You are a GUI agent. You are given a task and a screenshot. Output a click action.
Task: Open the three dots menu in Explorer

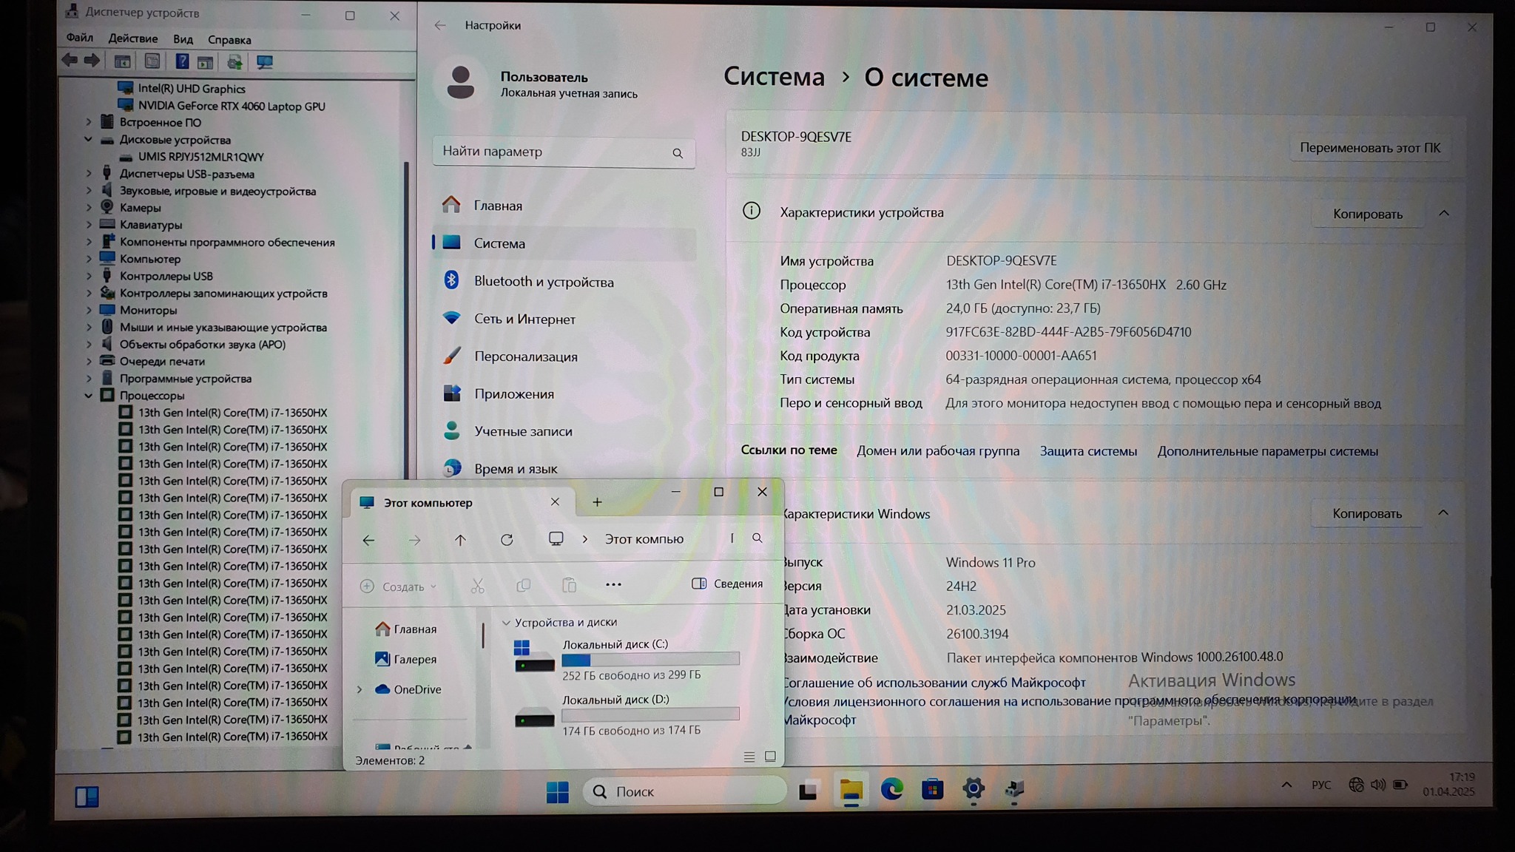[613, 585]
